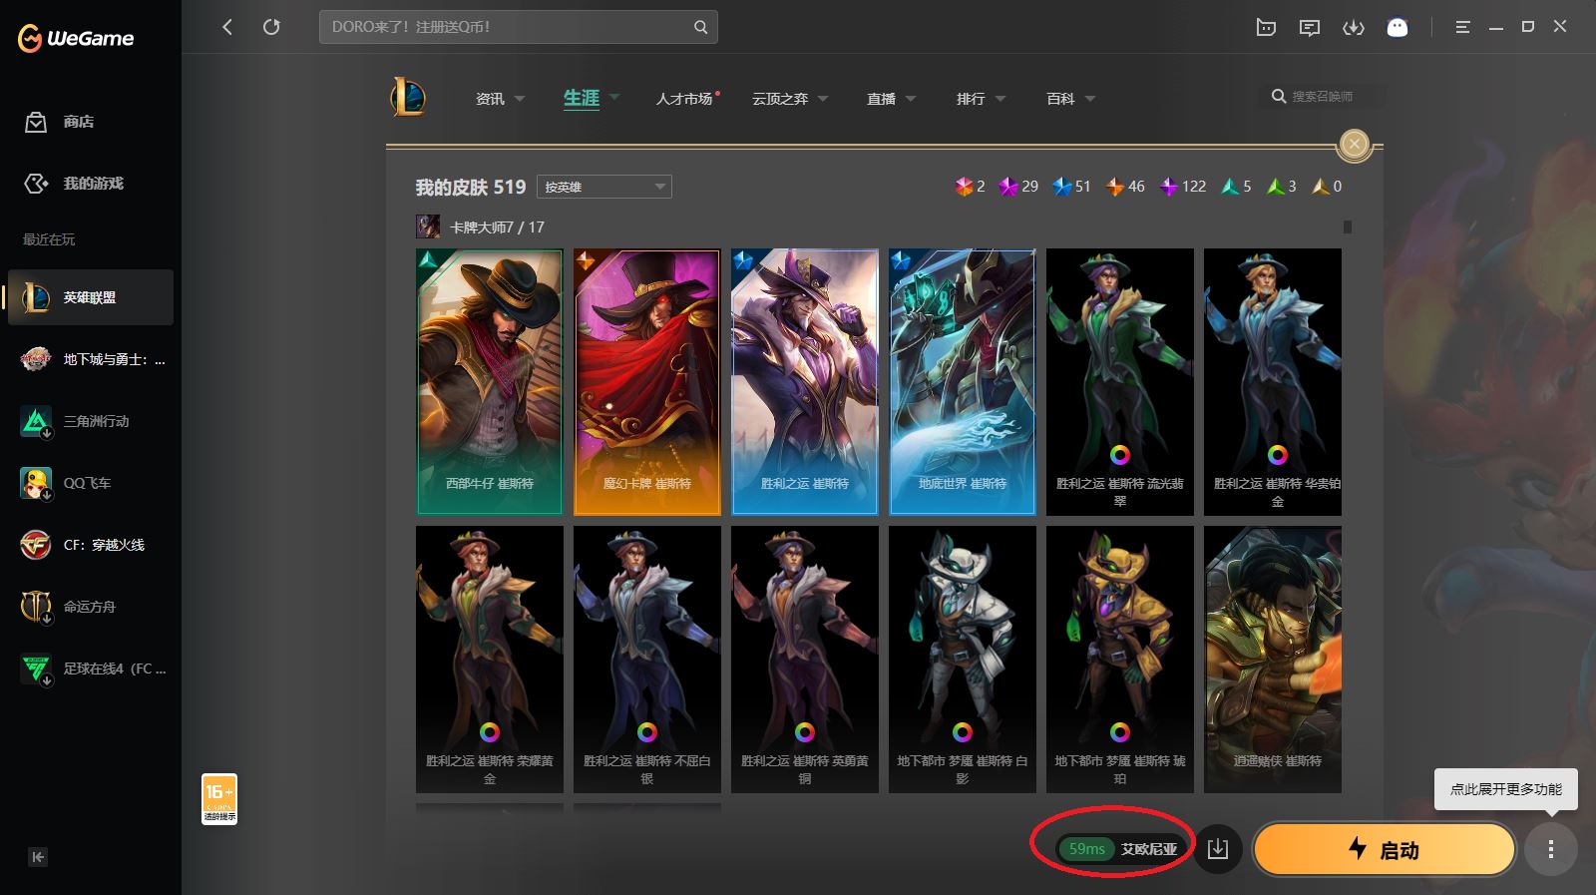
Task: Close the skins panel with the gold X
Action: 1355,145
